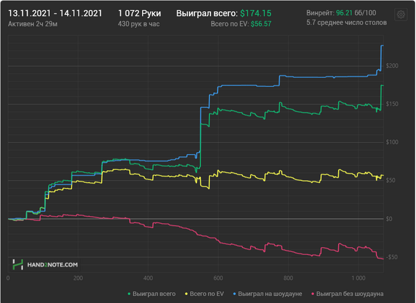Click the '$150' y-axis label
Screen dimensions: 416x303
[392, 104]
